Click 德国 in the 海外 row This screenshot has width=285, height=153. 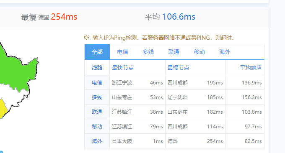[172, 141]
